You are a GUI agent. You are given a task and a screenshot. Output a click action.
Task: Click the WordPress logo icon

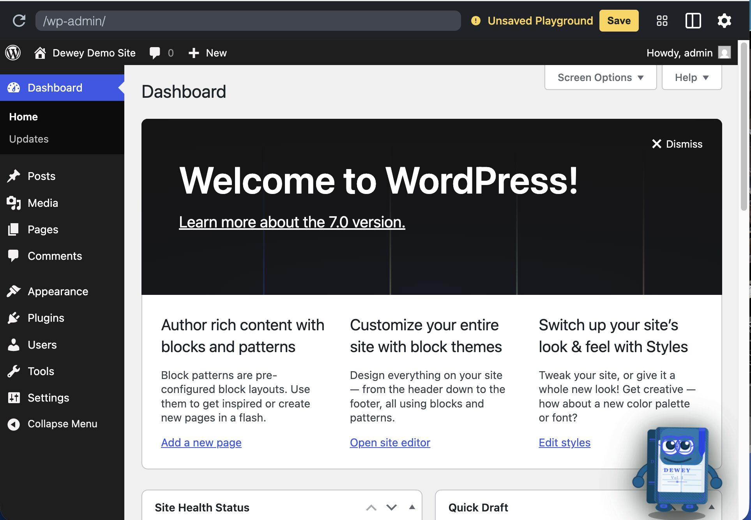coord(13,53)
